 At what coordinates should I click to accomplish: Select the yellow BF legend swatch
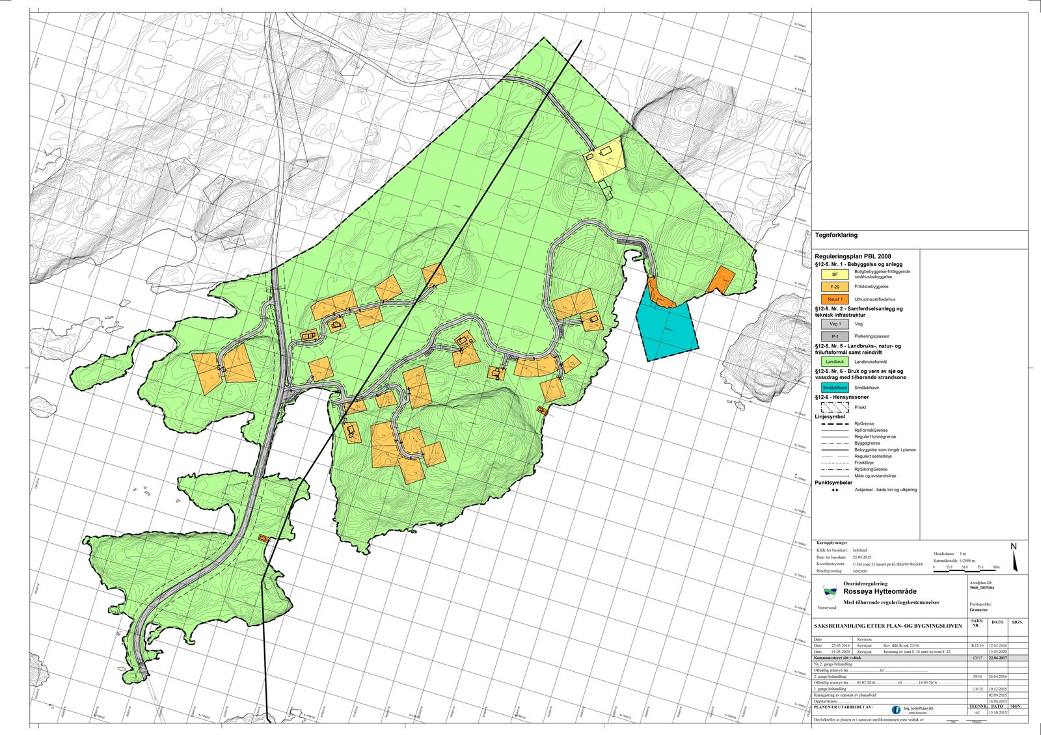(835, 274)
